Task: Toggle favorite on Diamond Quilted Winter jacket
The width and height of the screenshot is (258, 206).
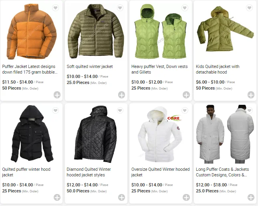Action: (120, 110)
